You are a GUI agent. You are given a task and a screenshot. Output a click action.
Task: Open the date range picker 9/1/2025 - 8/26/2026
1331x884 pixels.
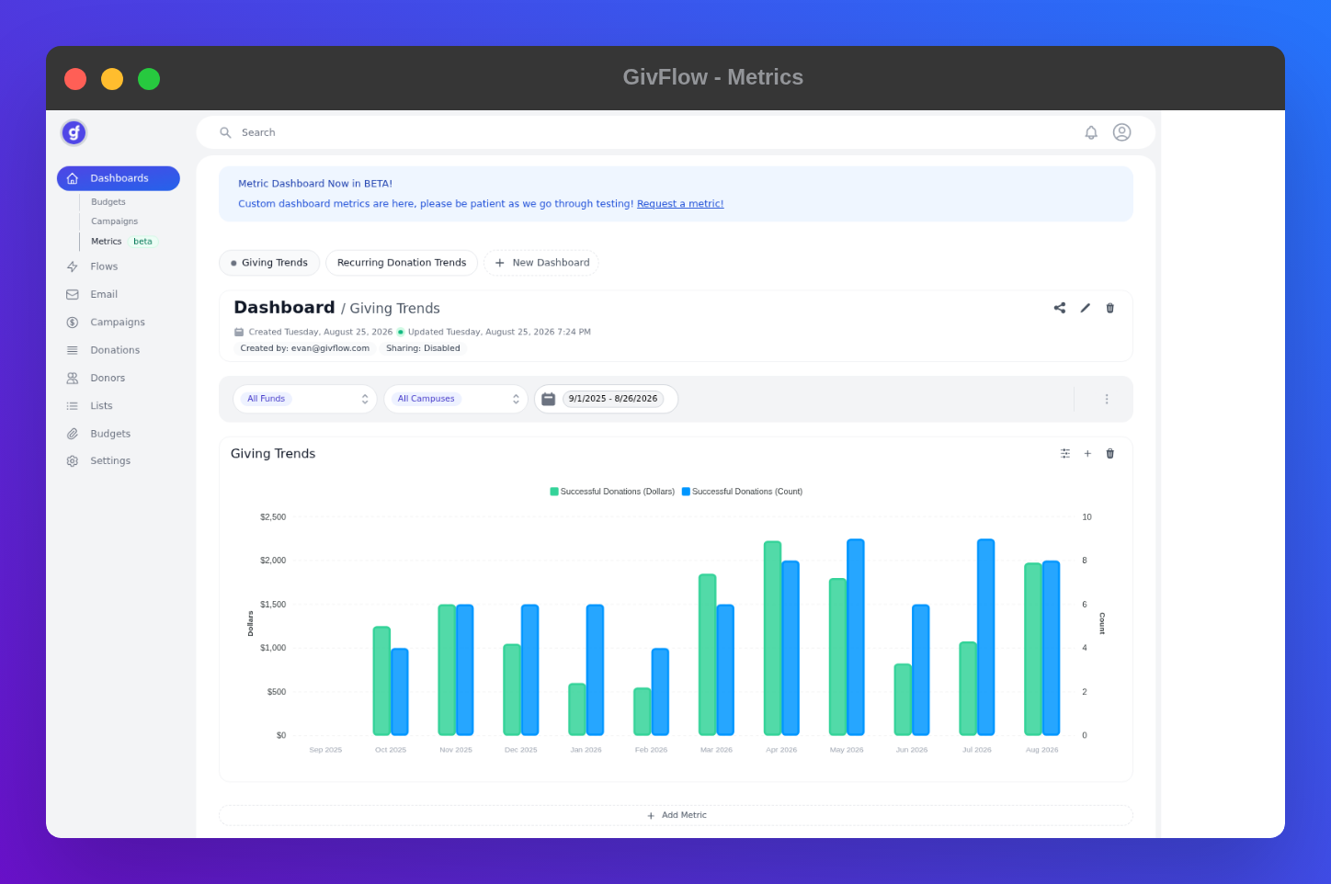click(x=607, y=399)
